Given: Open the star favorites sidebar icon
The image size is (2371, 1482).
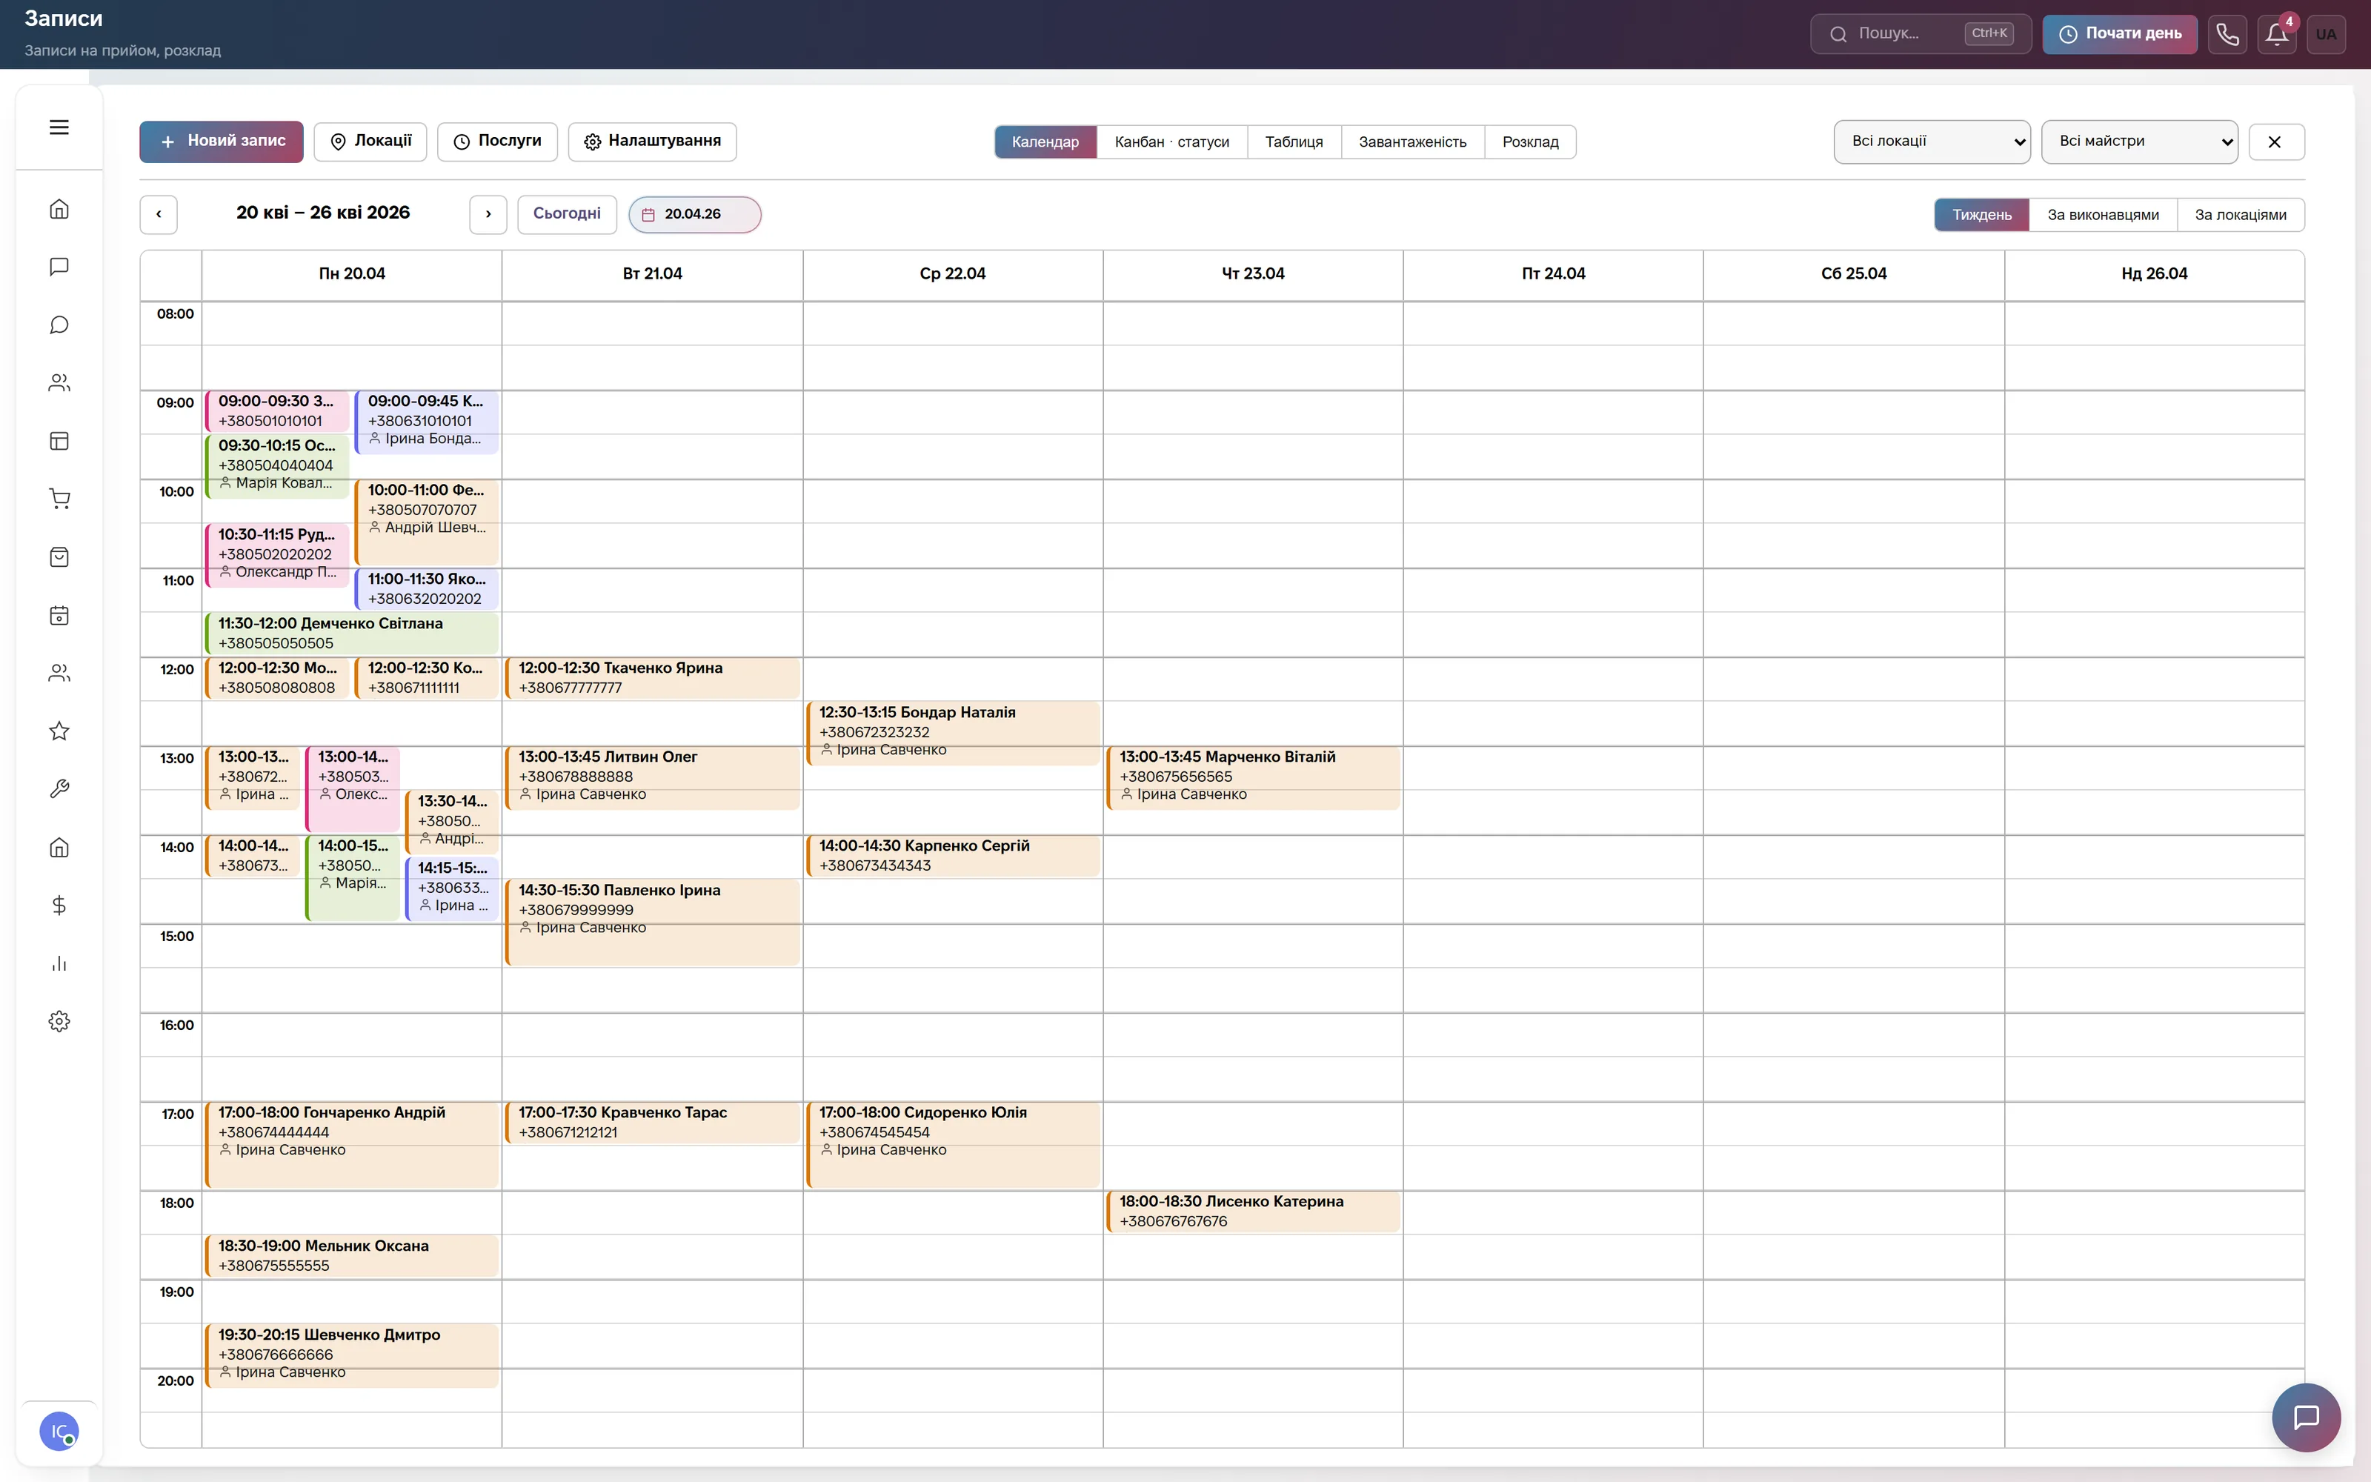Looking at the screenshot, I should click(x=59, y=731).
